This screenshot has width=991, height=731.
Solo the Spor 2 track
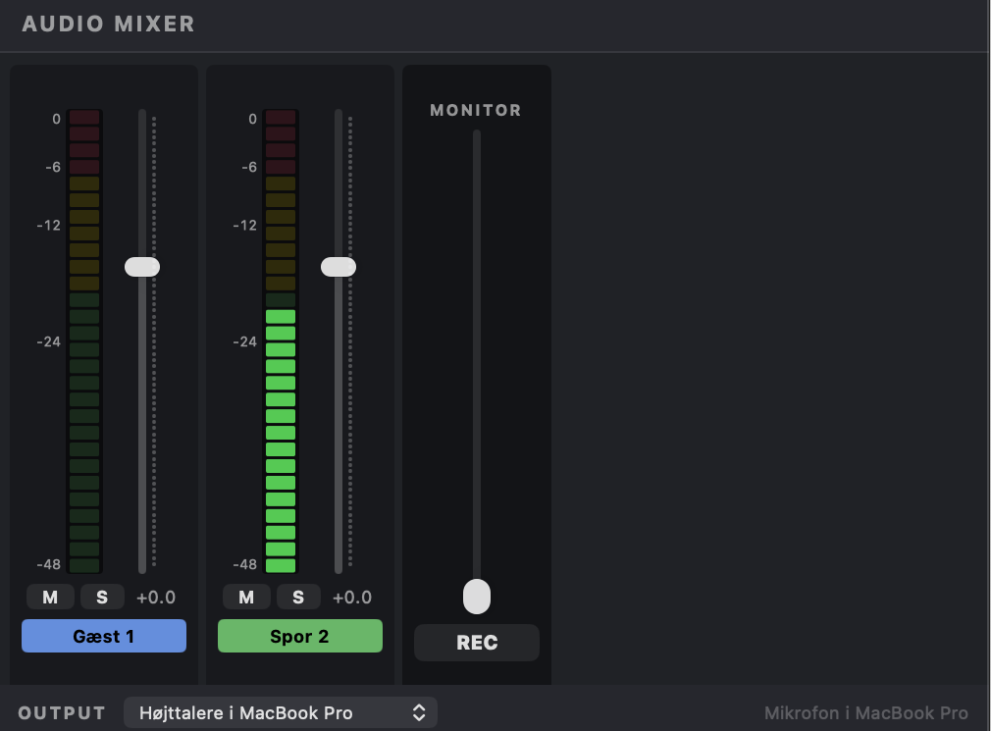(x=298, y=597)
